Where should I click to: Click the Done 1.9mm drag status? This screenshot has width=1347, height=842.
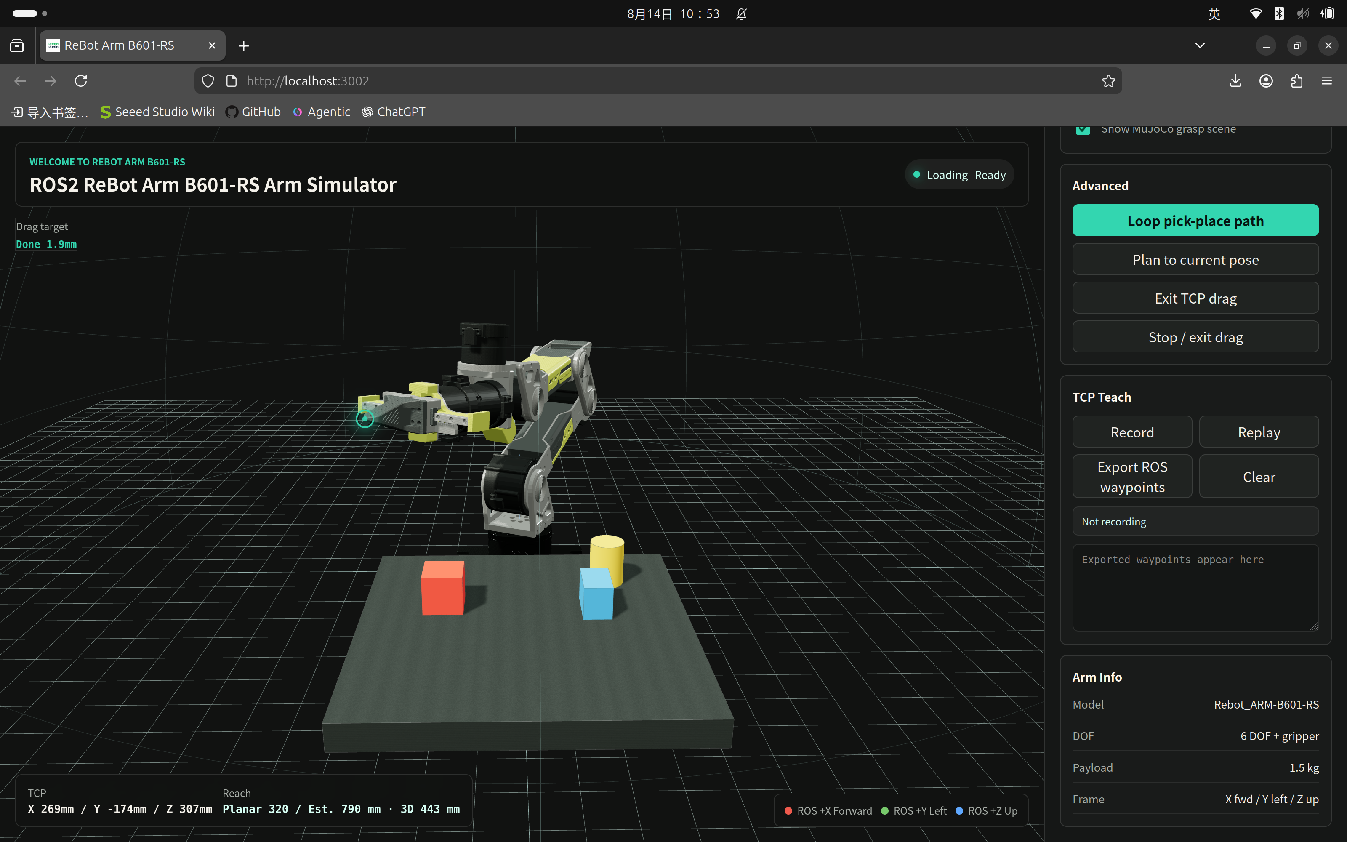(46, 244)
